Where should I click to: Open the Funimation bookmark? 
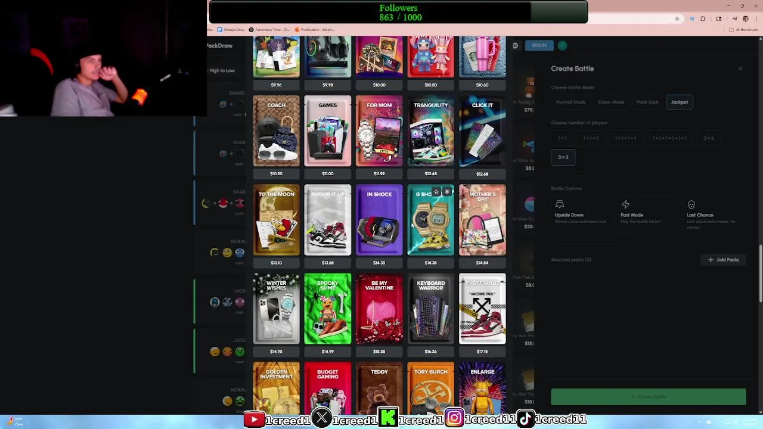(x=315, y=30)
